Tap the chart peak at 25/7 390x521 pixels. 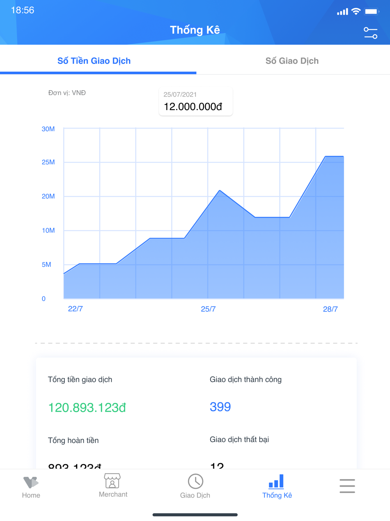[220, 191]
